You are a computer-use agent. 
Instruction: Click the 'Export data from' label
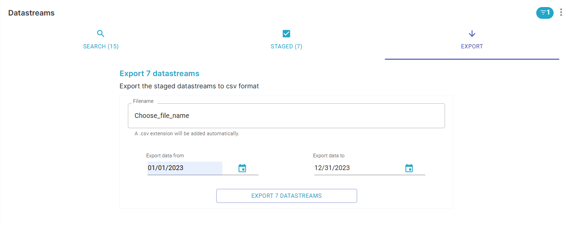tap(168, 155)
